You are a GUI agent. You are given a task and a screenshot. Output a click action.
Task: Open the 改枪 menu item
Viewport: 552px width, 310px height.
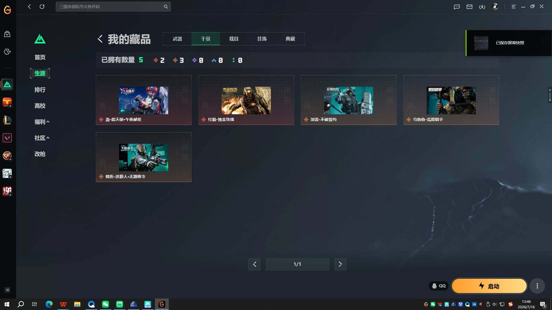40,154
